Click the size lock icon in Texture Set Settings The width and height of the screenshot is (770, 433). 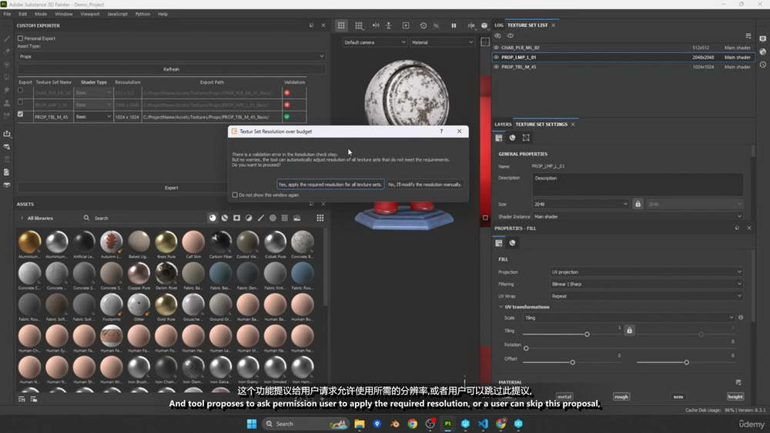coord(638,204)
